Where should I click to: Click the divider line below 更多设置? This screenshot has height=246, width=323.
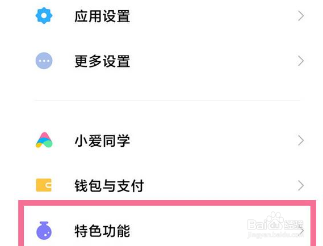[167, 100]
